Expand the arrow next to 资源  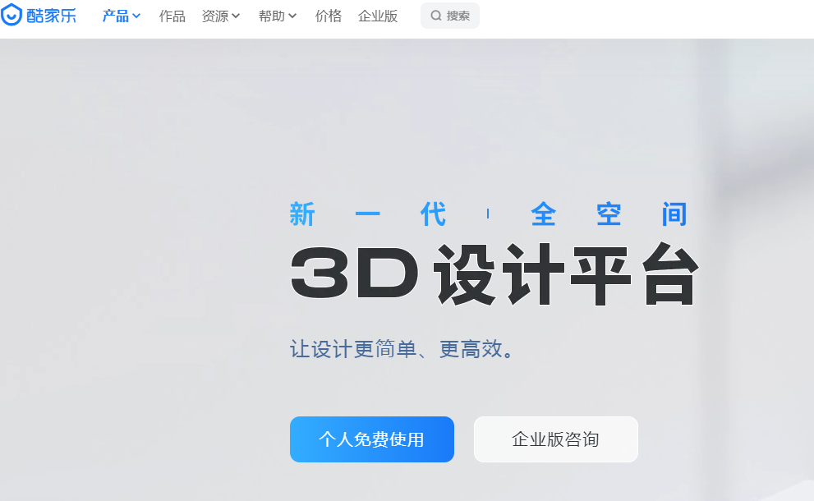click(236, 16)
